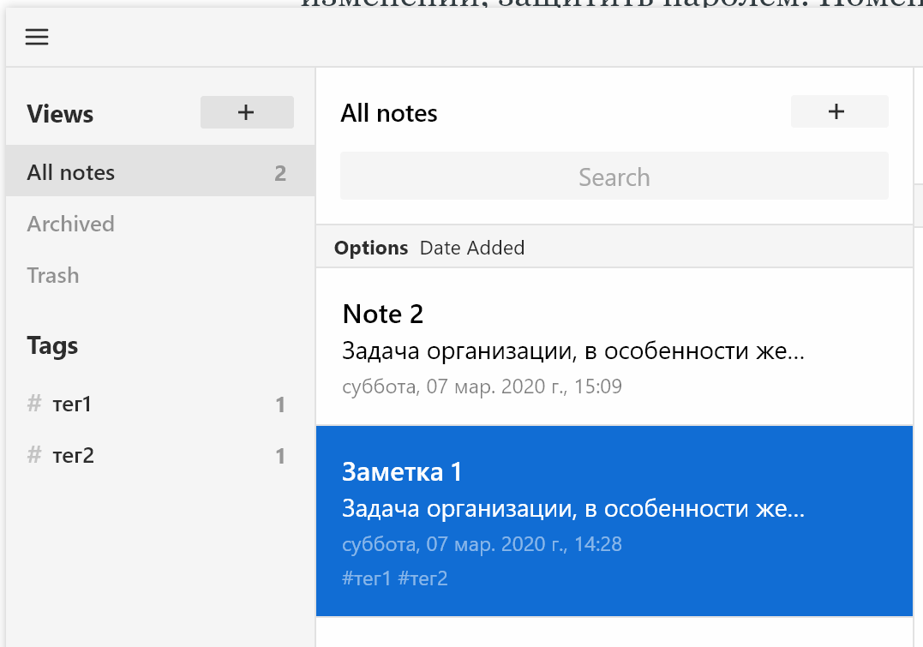
Task: Open the Note 2 entry
Action: 614,347
